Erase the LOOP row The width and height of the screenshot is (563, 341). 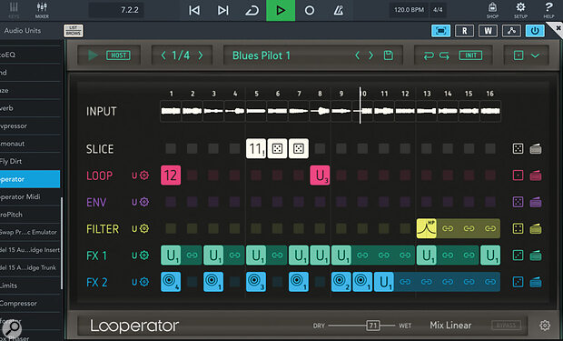click(x=536, y=176)
